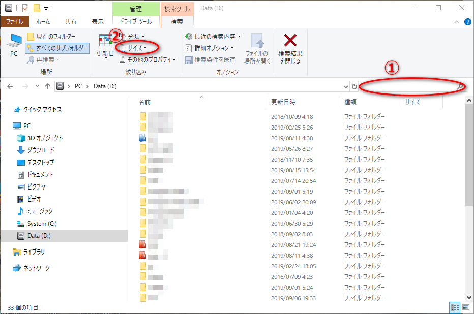Screen dimensions: 474x314
Task: Click the blue help question mark icon
Action: [x=467, y=22]
